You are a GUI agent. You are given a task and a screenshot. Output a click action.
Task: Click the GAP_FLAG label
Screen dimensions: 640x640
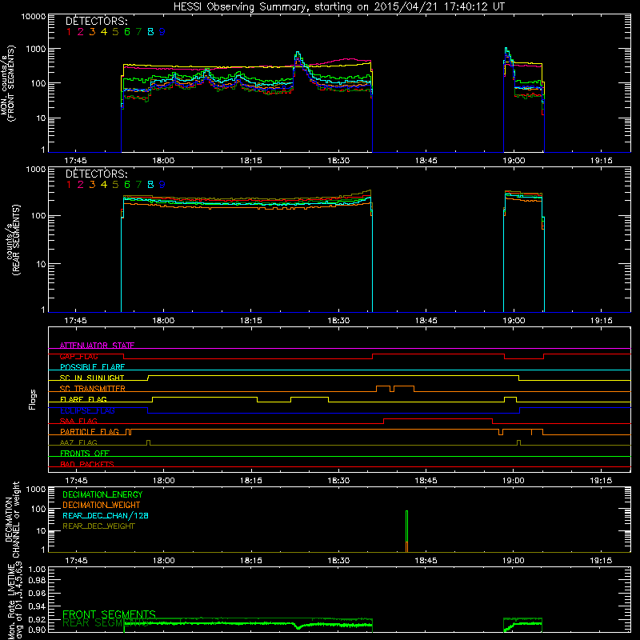[78, 356]
